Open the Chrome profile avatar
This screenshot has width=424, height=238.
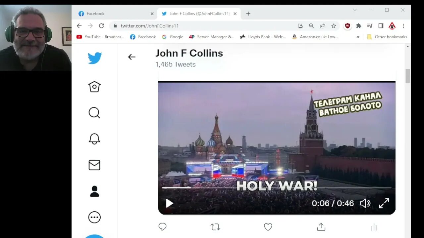[x=392, y=26]
